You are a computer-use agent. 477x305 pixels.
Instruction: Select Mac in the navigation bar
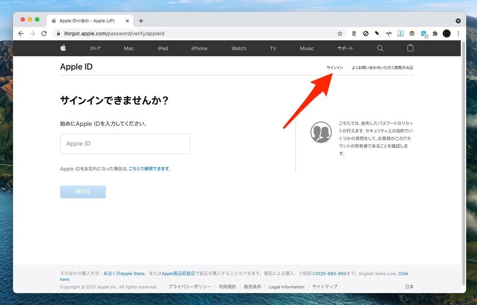[129, 48]
